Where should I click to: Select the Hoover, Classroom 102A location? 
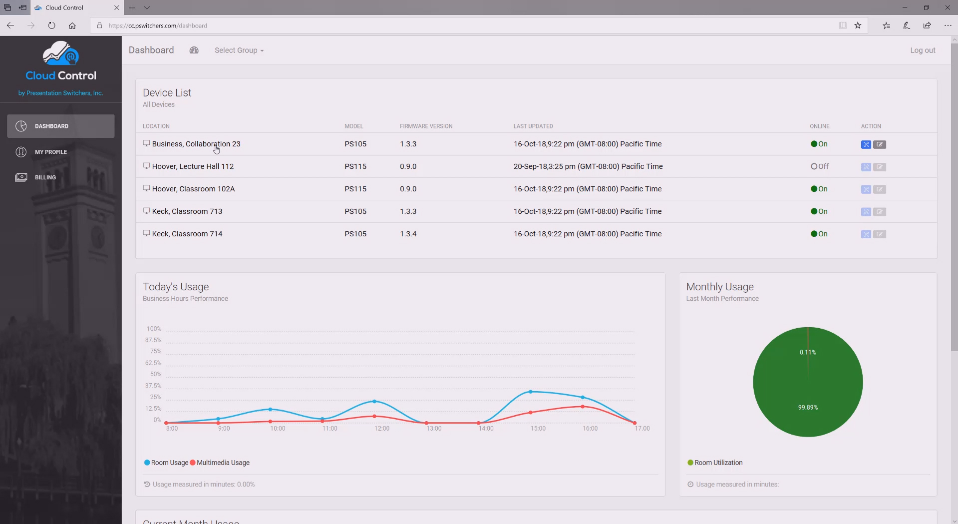[193, 189]
